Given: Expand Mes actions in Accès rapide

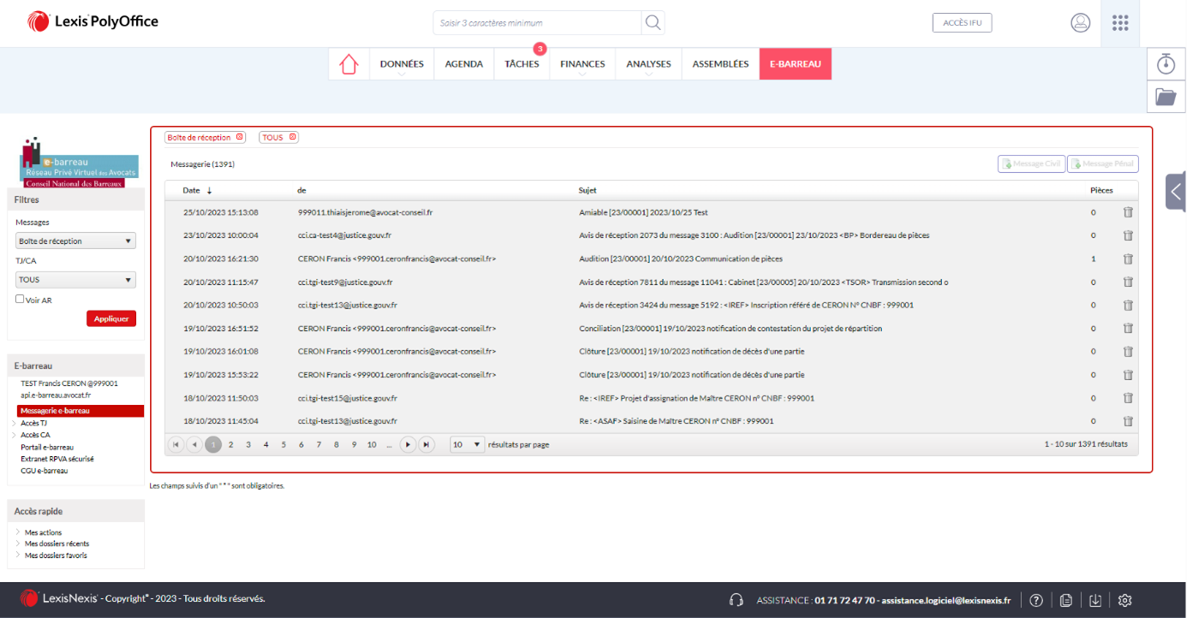Looking at the screenshot, I should coord(18,532).
